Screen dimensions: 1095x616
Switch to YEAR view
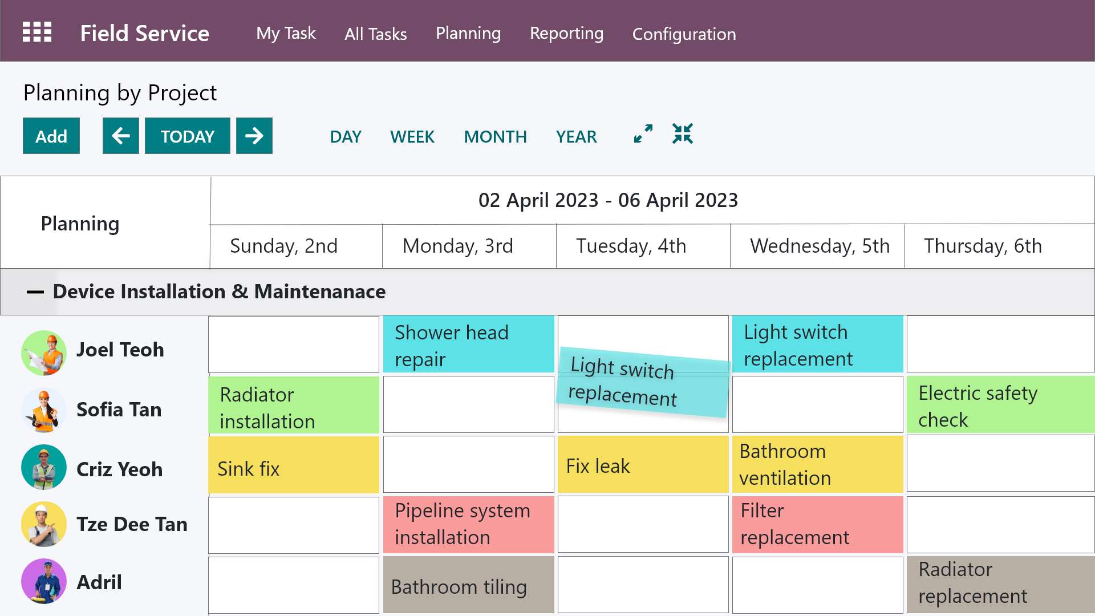pyautogui.click(x=577, y=136)
